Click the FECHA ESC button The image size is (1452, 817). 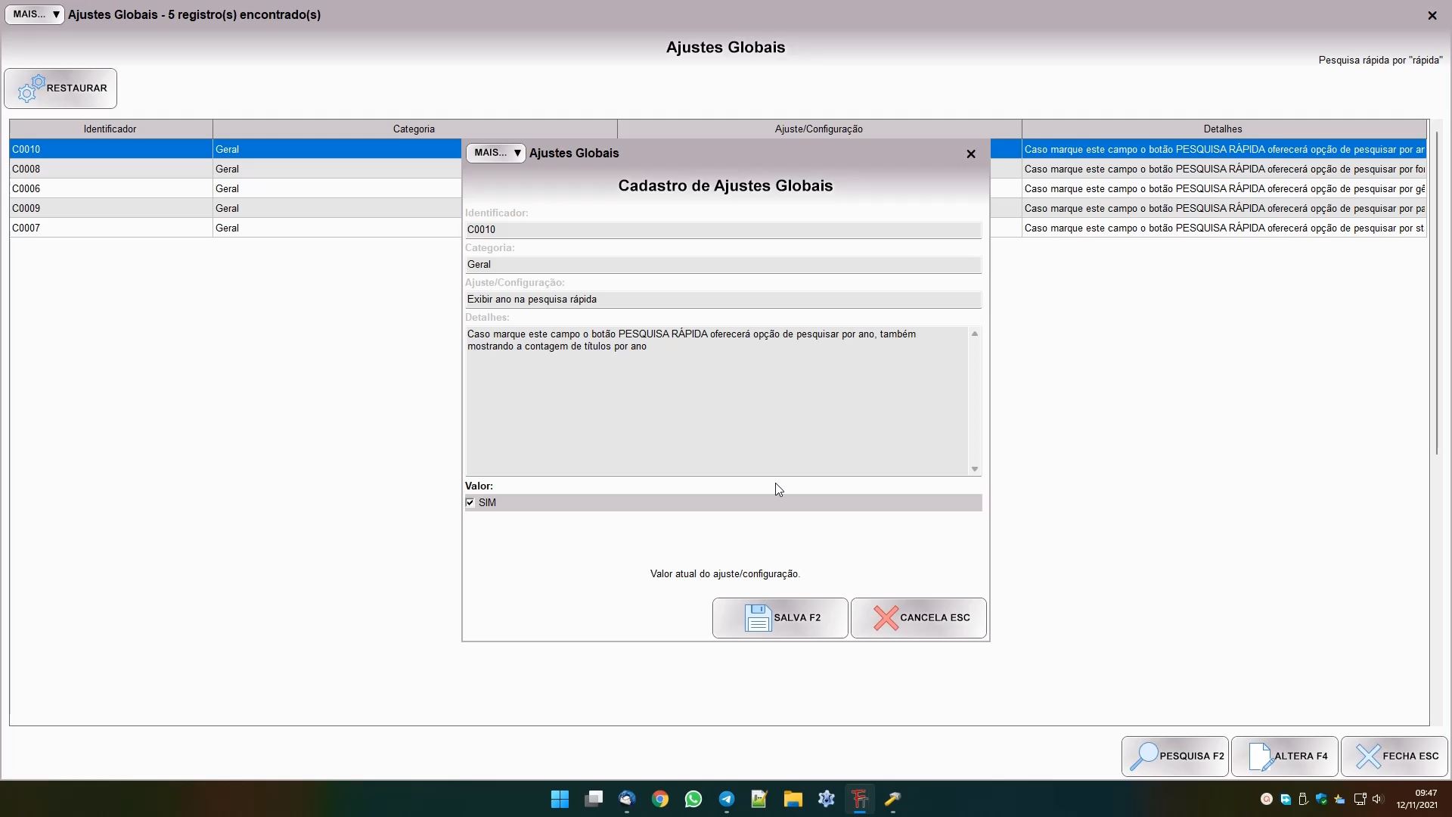[x=1394, y=756]
